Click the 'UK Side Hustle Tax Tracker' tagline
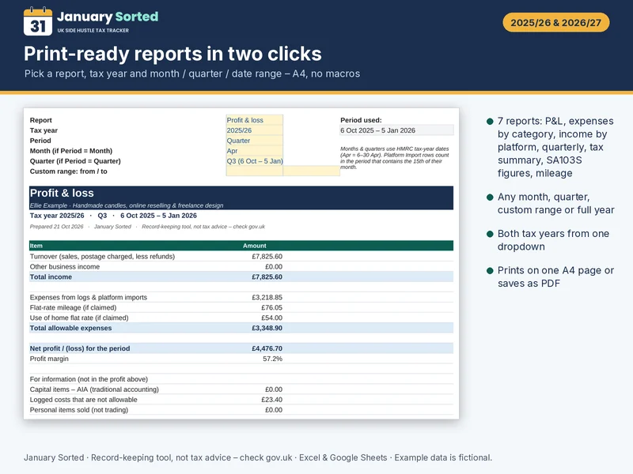 (x=93, y=30)
